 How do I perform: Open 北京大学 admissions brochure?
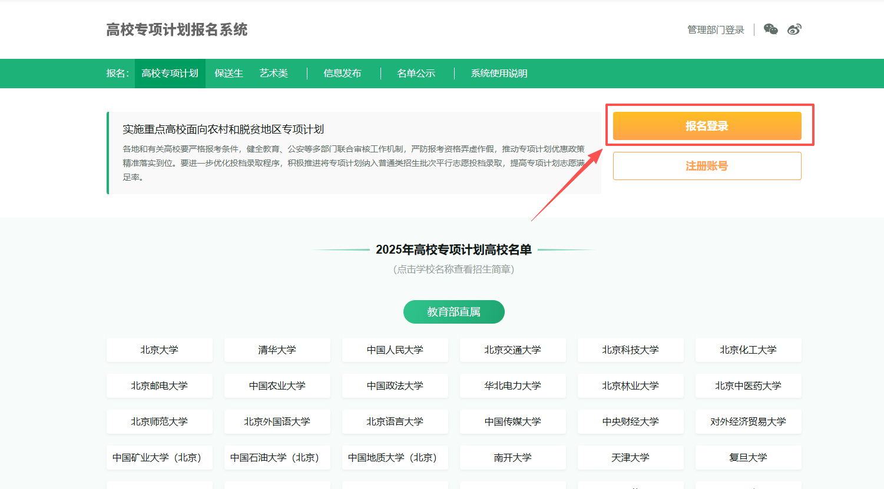pos(159,350)
